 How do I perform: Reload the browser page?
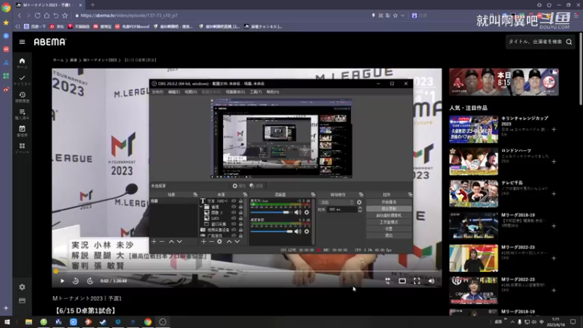pyautogui.click(x=38, y=15)
